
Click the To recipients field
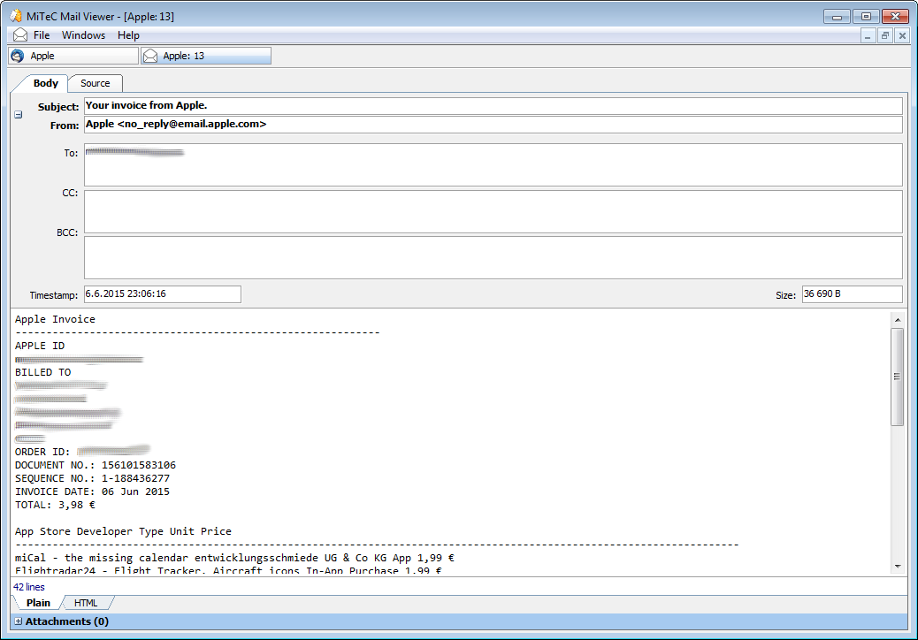(493, 165)
